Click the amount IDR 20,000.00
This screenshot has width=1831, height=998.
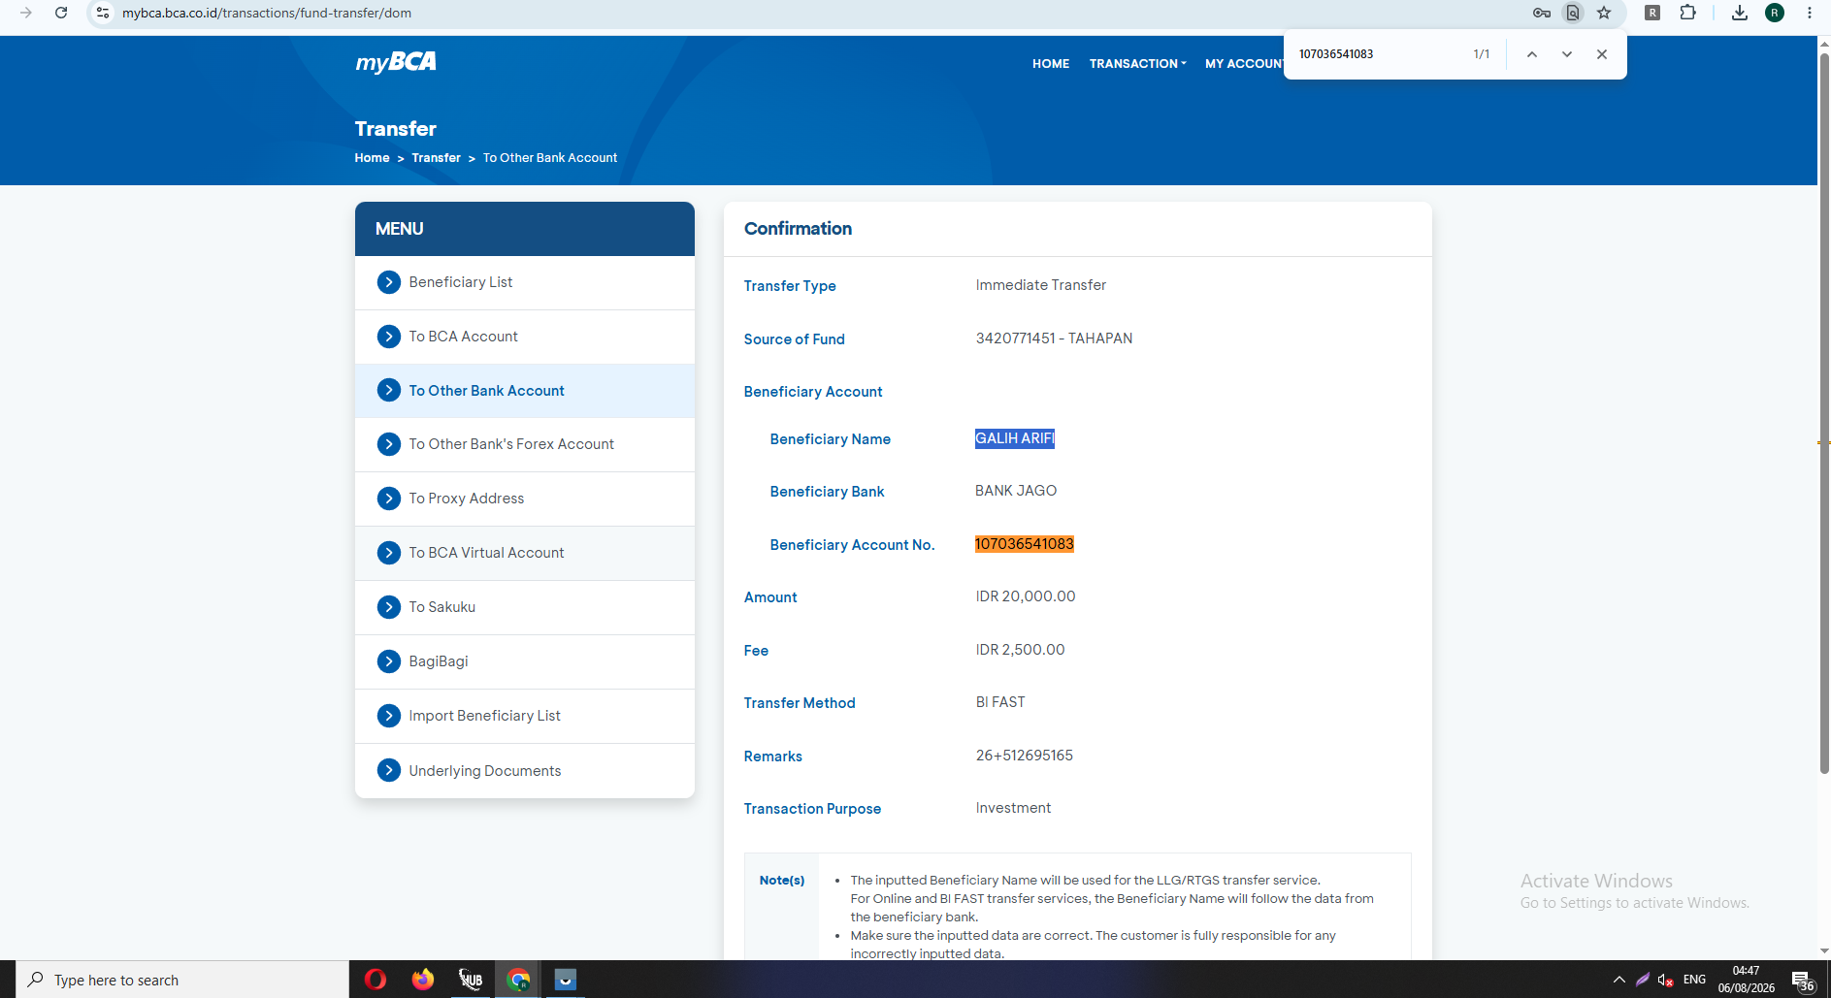pyautogui.click(x=1026, y=596)
